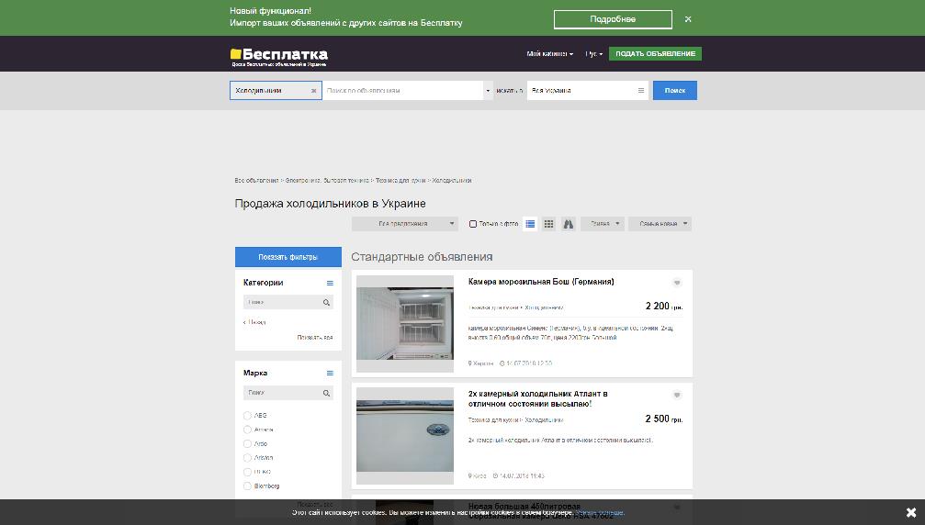Image resolution: width=925 pixels, height=525 pixels.
Task: Click the Назад link in Категории
Action: (254, 322)
